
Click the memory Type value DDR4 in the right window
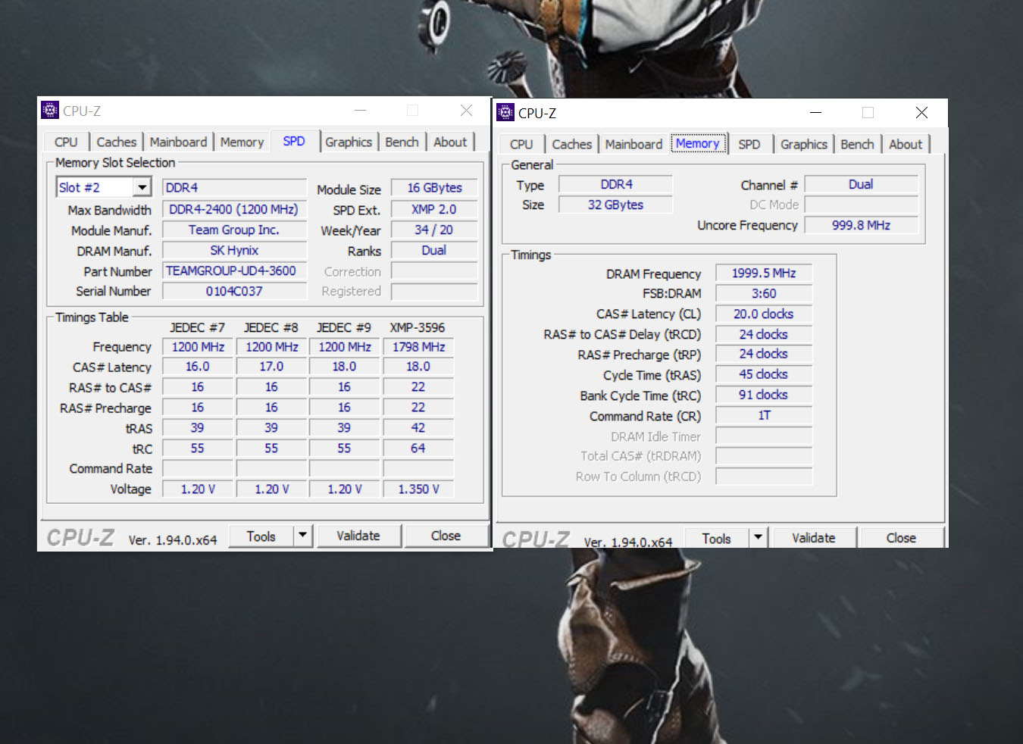[x=616, y=184]
